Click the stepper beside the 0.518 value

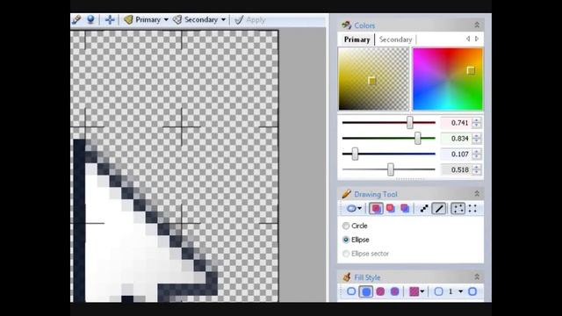[x=476, y=169]
